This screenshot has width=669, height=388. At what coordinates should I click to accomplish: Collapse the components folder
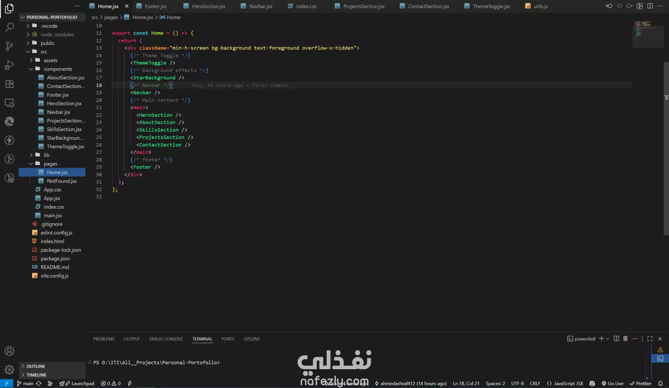(57, 69)
